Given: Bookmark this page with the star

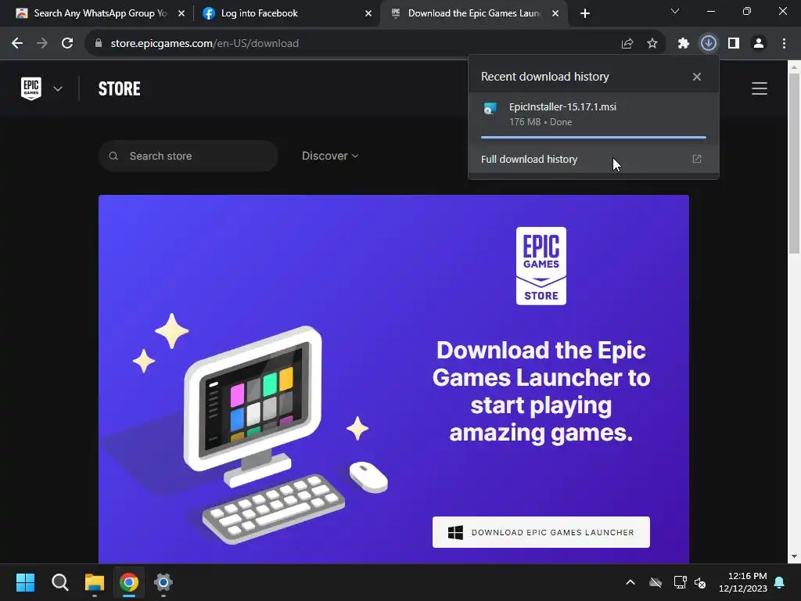Looking at the screenshot, I should (652, 44).
